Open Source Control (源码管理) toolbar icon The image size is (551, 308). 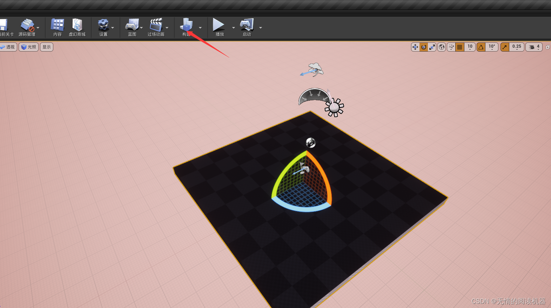(27, 25)
